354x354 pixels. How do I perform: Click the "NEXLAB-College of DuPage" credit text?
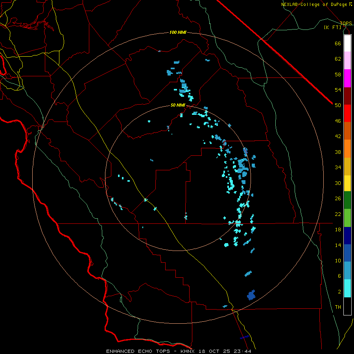tap(315, 4)
